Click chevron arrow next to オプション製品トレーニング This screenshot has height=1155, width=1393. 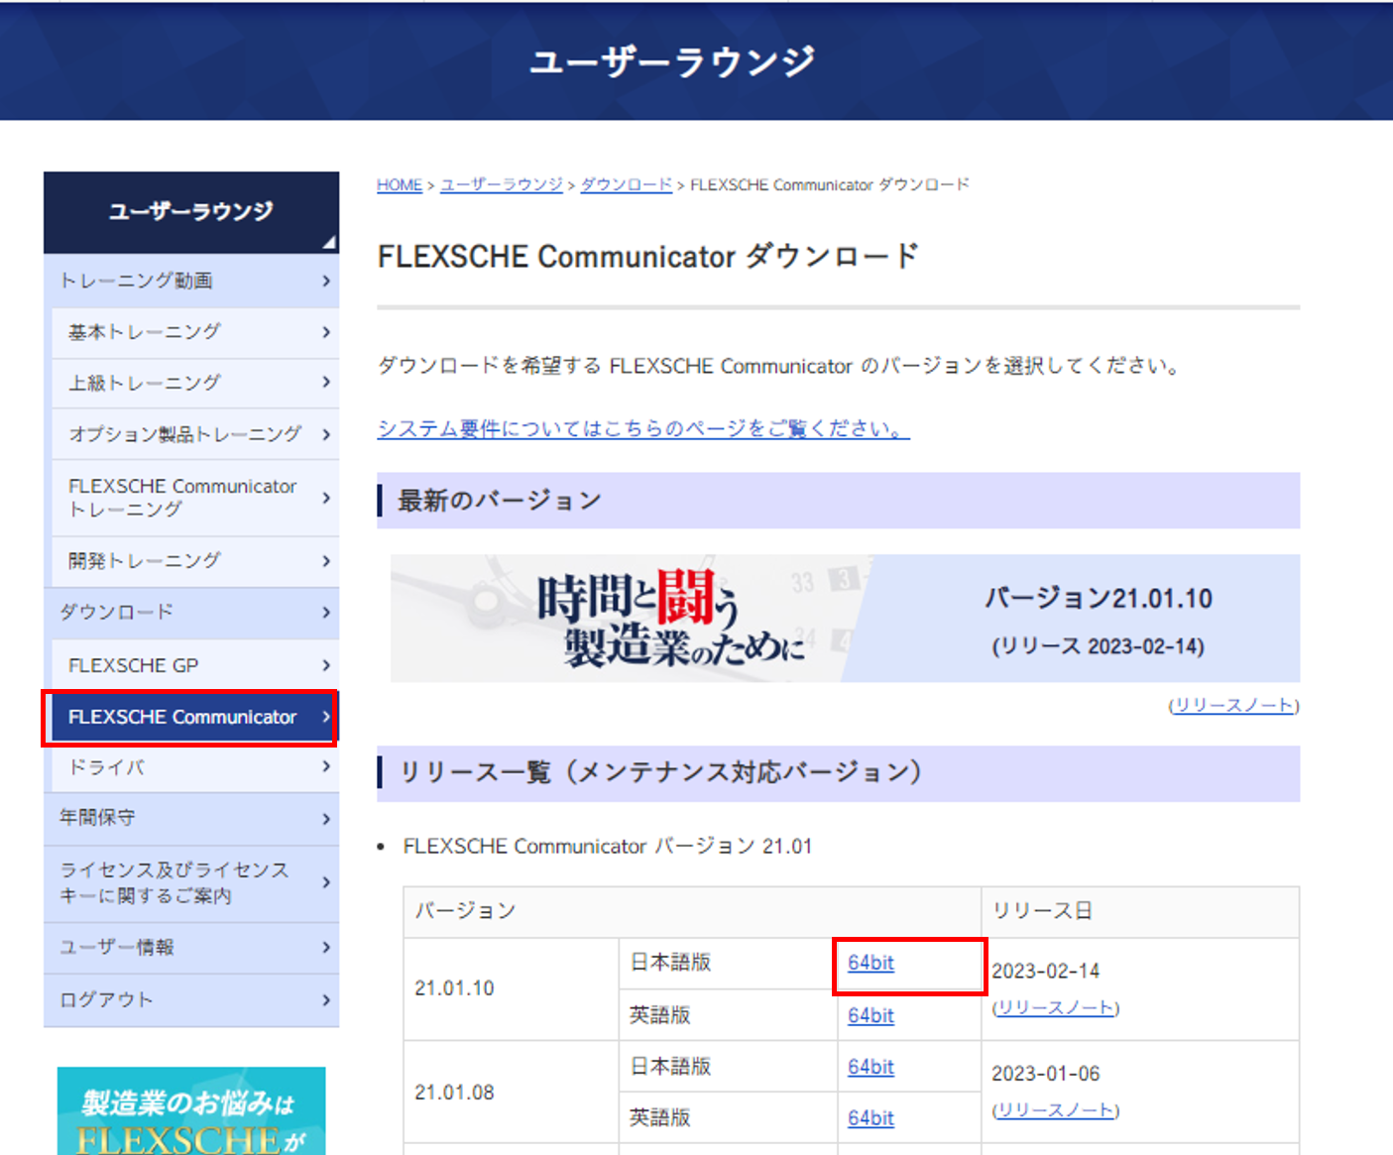pyautogui.click(x=326, y=434)
